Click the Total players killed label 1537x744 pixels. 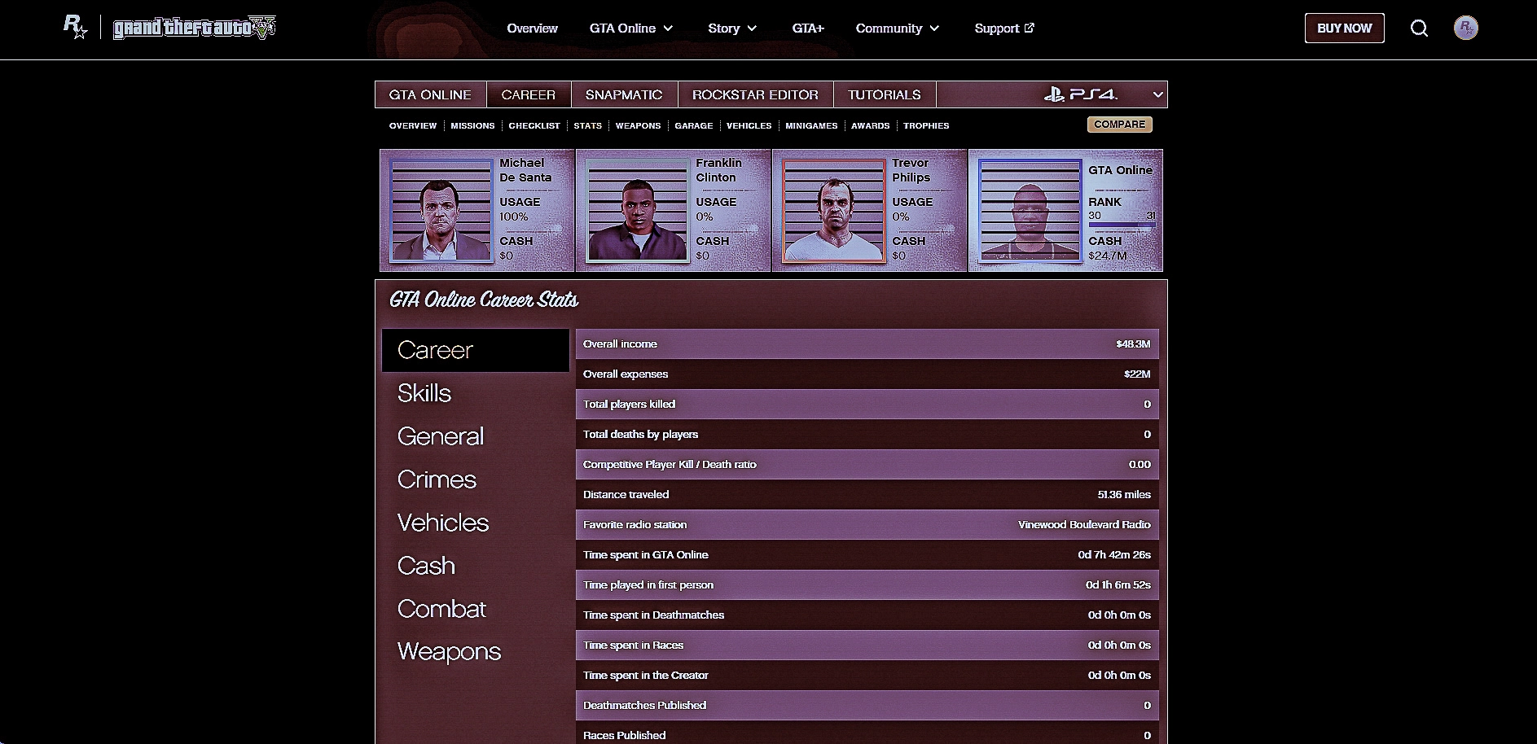(x=629, y=405)
